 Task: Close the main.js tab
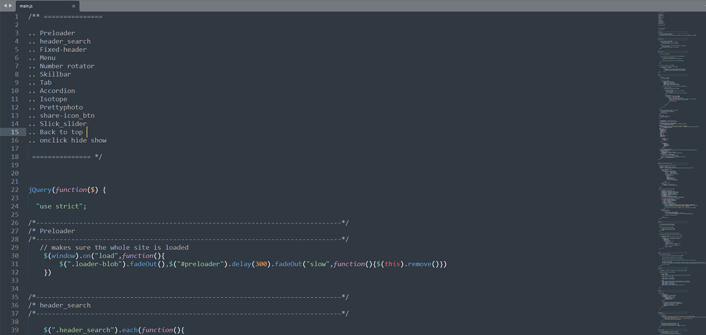[x=74, y=6]
